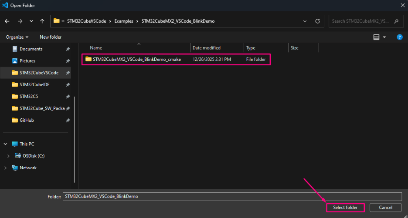Click the Folder name input field
408x218 pixels.
point(232,196)
